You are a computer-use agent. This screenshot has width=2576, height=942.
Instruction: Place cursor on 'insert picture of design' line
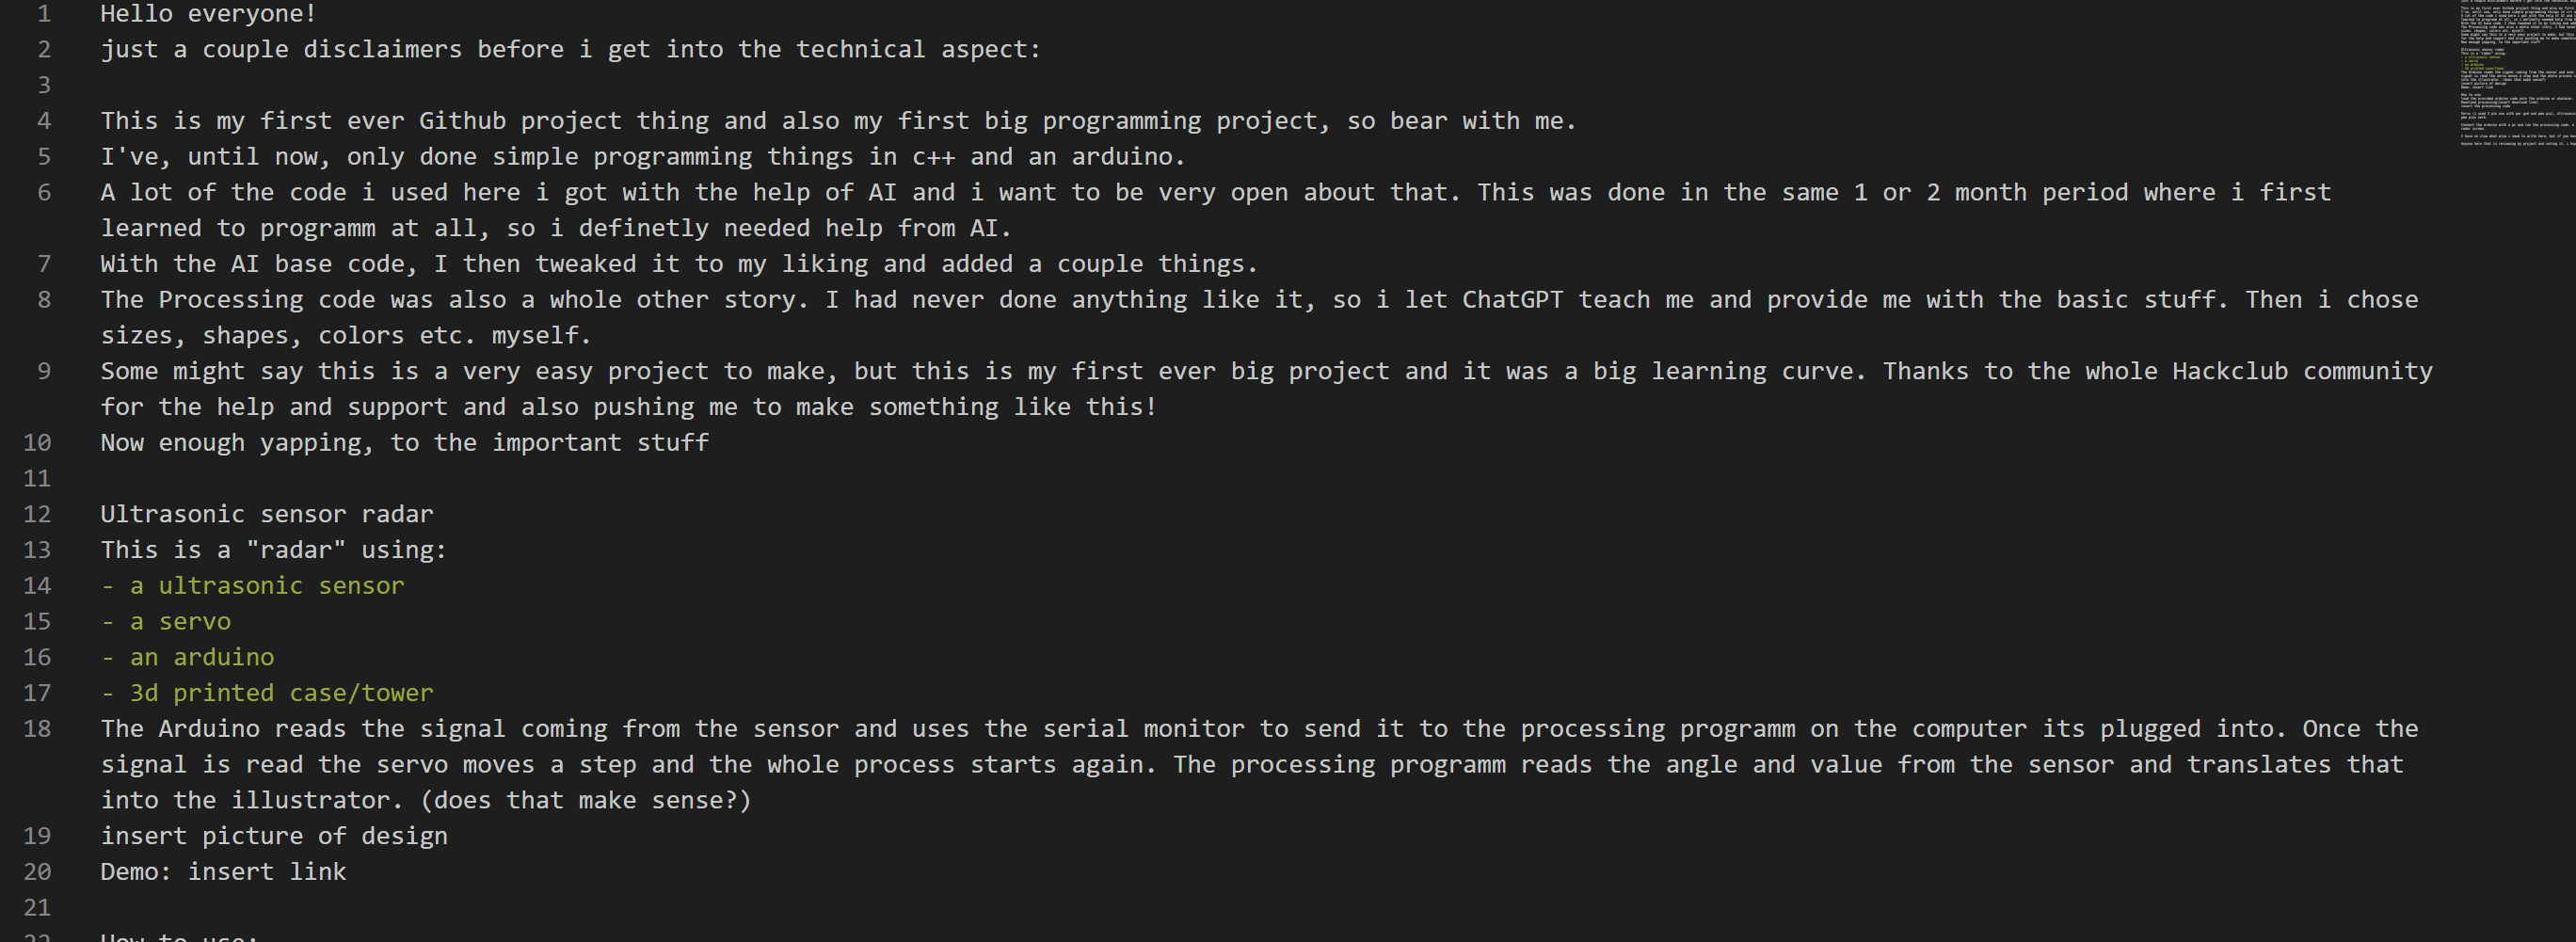274,836
